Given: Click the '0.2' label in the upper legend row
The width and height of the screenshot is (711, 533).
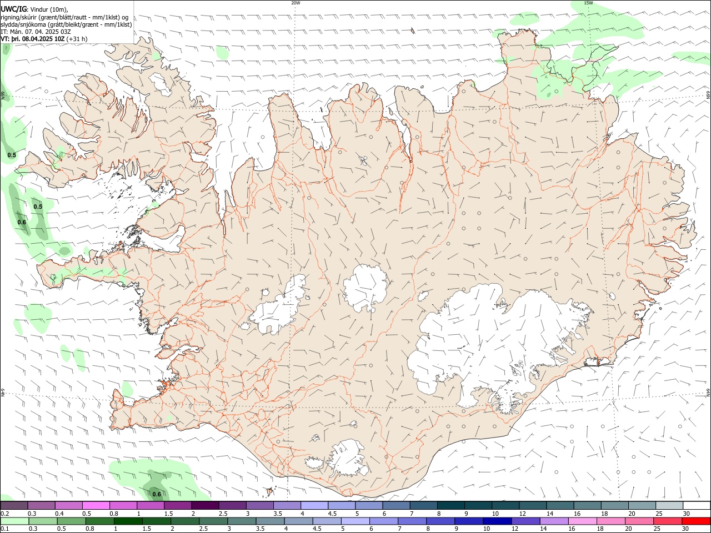Looking at the screenshot, I should [x=5, y=514].
